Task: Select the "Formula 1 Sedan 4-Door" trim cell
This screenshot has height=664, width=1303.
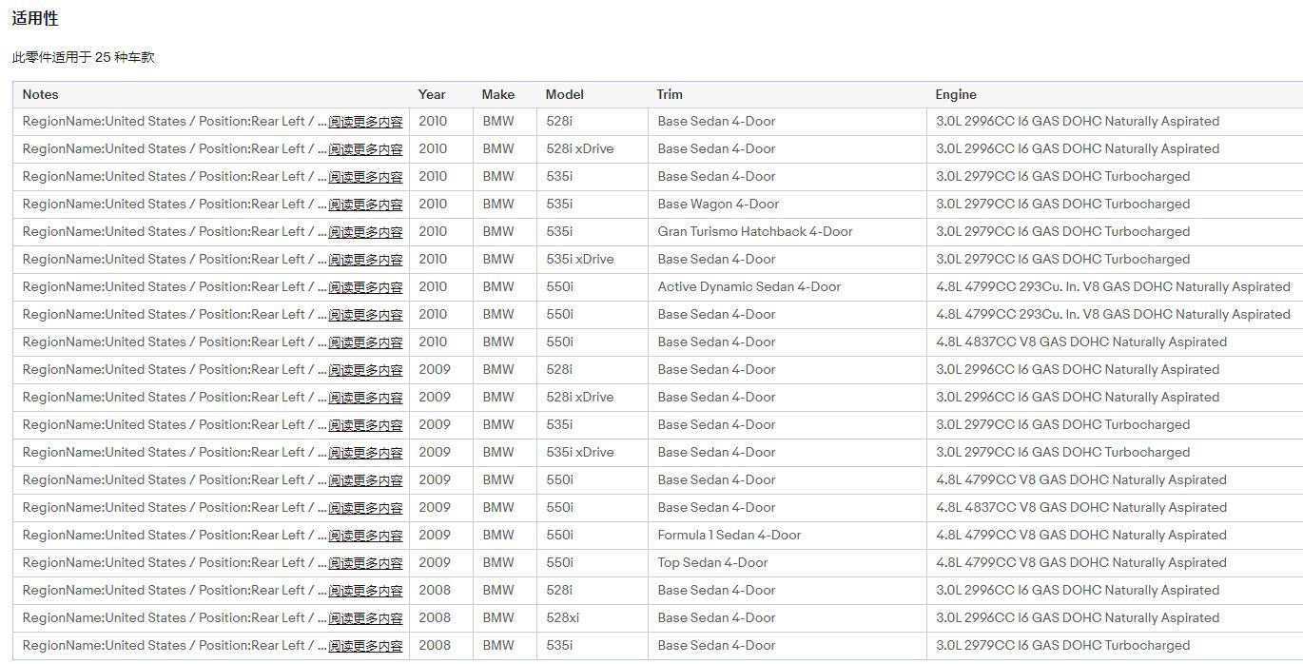Action: 729,535
